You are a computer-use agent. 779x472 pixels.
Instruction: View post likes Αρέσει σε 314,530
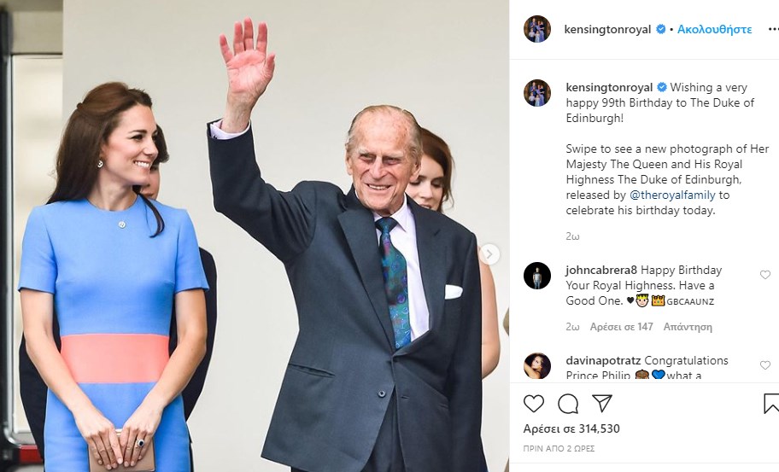tap(571, 428)
